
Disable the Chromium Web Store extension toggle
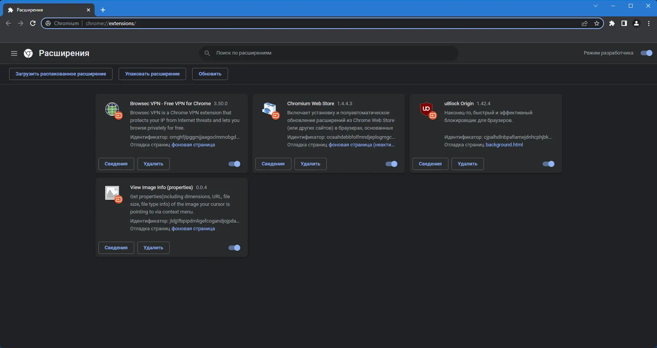392,164
